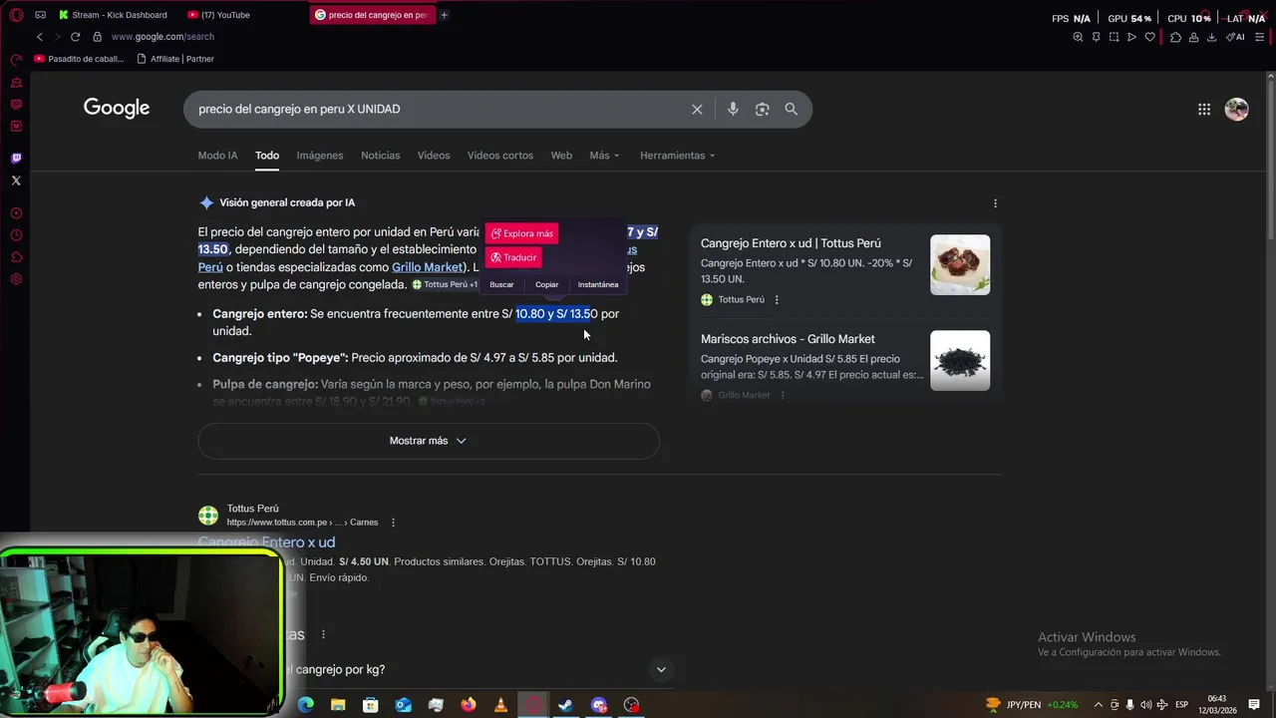This screenshot has height=718, width=1276.
Task: Go to the Google logo homepage
Action: click(x=117, y=108)
